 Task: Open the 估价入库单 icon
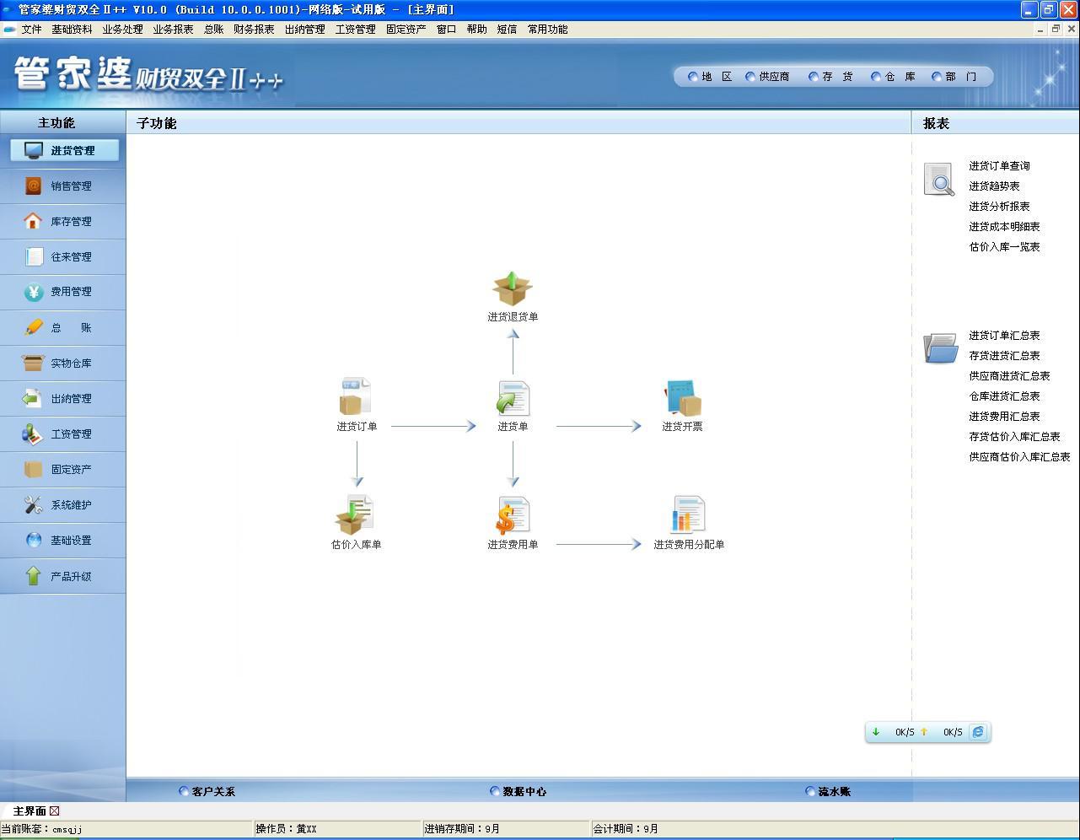pyautogui.click(x=356, y=515)
